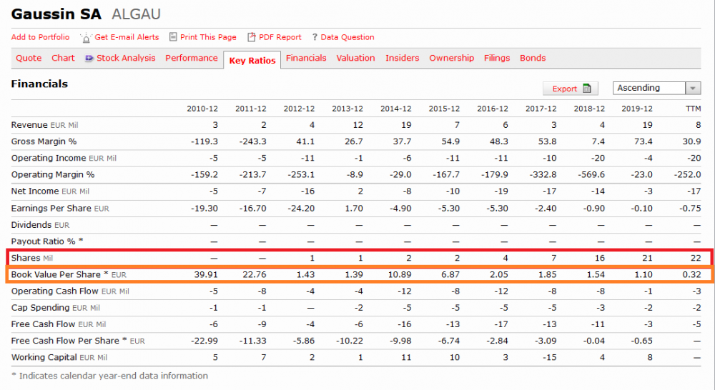Click the TTM column header
Screen dimensions: 715x390
pyautogui.click(x=693, y=109)
